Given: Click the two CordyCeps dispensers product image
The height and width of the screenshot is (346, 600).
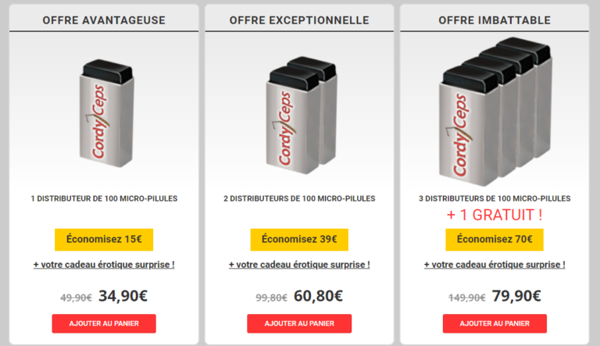Looking at the screenshot, I should click(x=302, y=116).
